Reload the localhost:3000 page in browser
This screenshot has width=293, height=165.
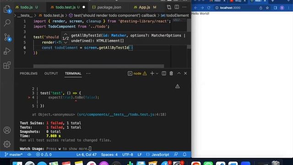[209, 8]
